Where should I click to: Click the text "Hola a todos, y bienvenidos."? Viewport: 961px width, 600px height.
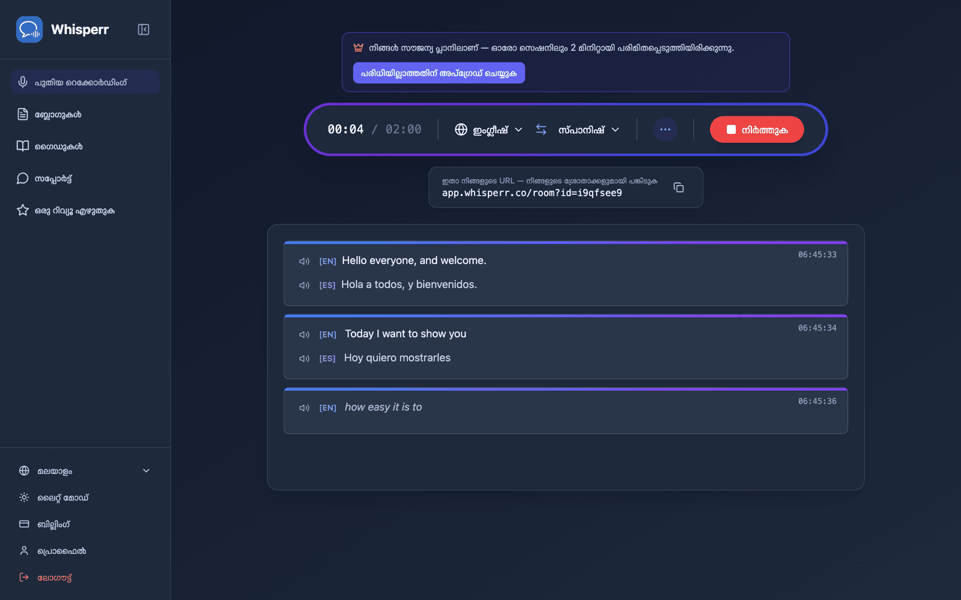tap(409, 284)
